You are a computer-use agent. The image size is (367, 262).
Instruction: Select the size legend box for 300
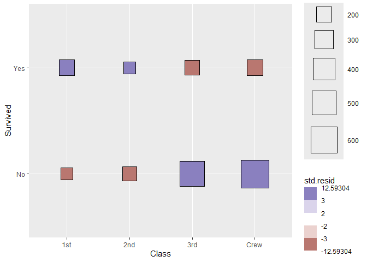click(324, 39)
